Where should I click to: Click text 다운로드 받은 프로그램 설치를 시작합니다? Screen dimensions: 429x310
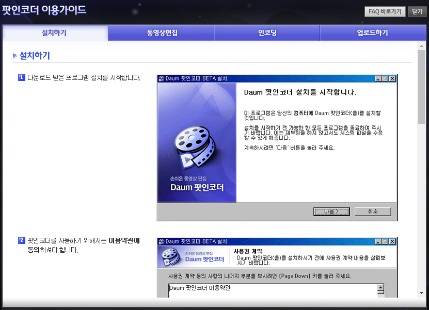[84, 78]
